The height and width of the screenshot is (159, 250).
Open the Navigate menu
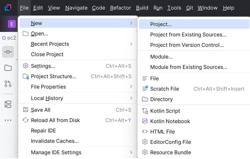(x=76, y=8)
